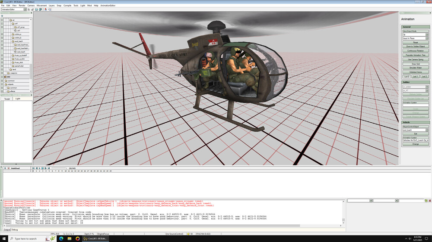The width and height of the screenshot is (432, 242).
Task: Open File Explorer from the taskbar
Action: pos(70,239)
